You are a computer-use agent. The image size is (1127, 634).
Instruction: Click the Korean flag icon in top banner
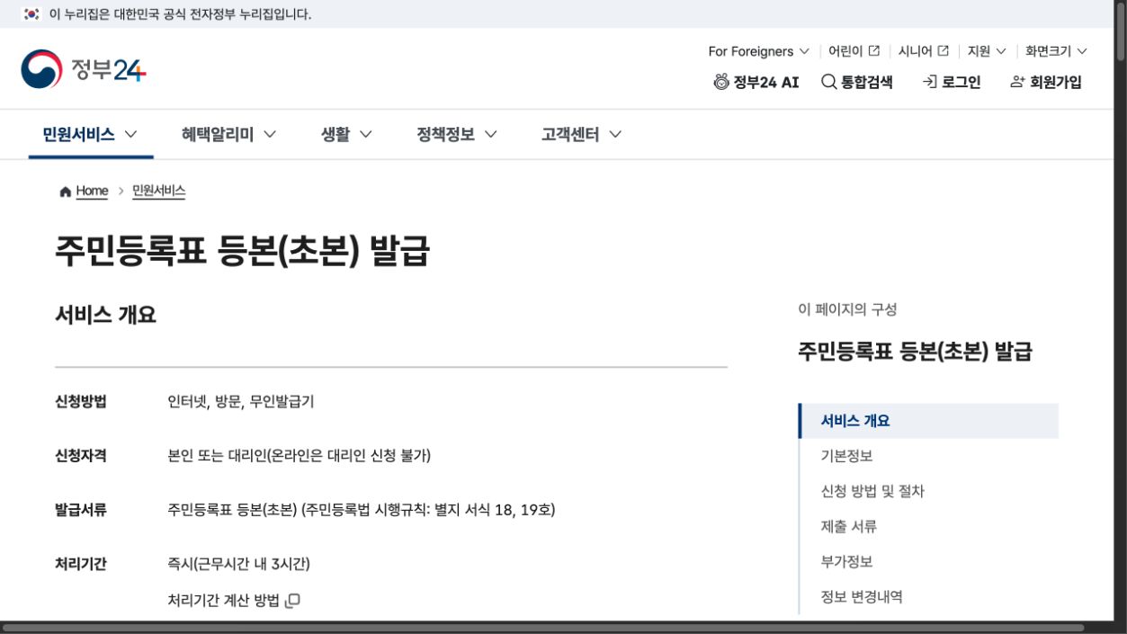pyautogui.click(x=31, y=14)
